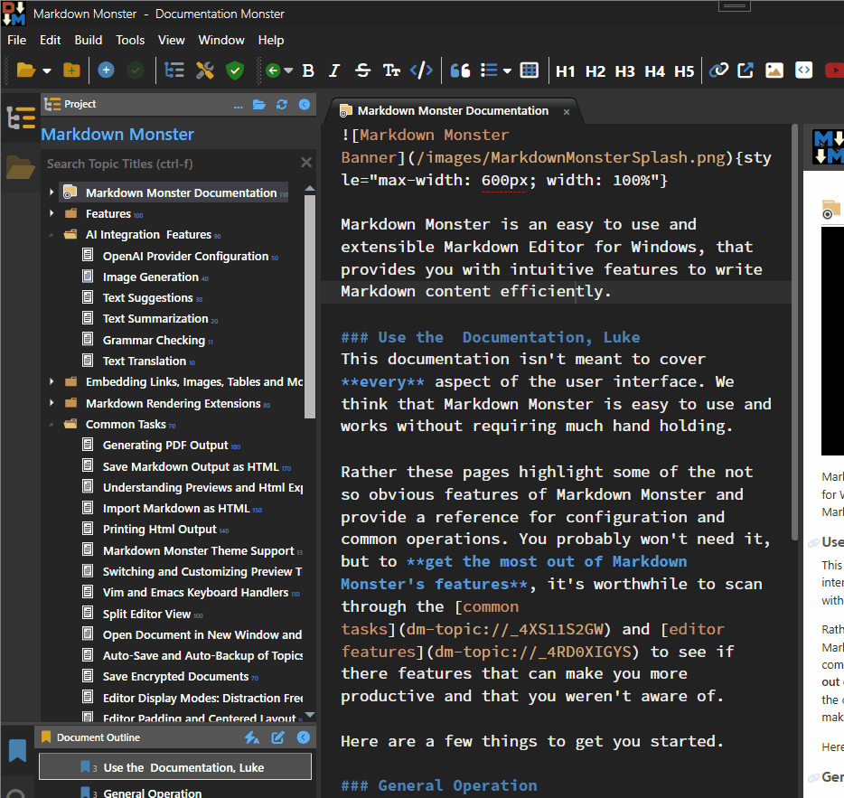Click the code snippet icon in white box
844x798 pixels.
[803, 70]
